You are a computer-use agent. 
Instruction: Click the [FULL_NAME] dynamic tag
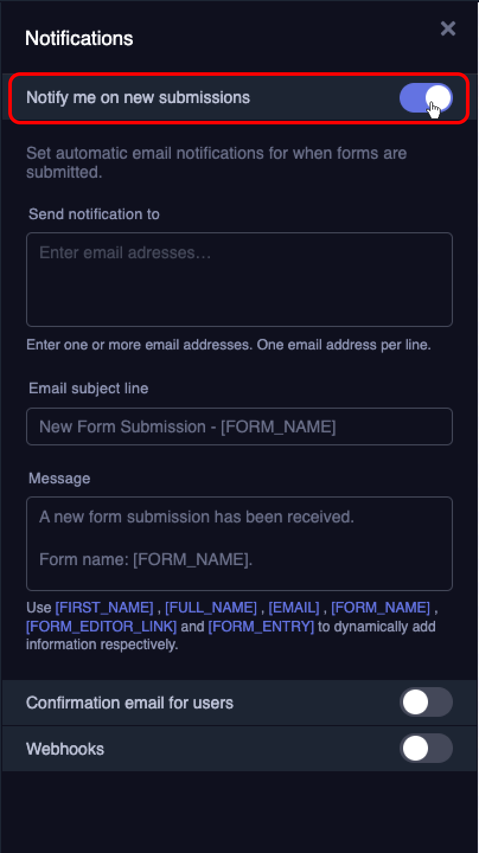coord(211,607)
